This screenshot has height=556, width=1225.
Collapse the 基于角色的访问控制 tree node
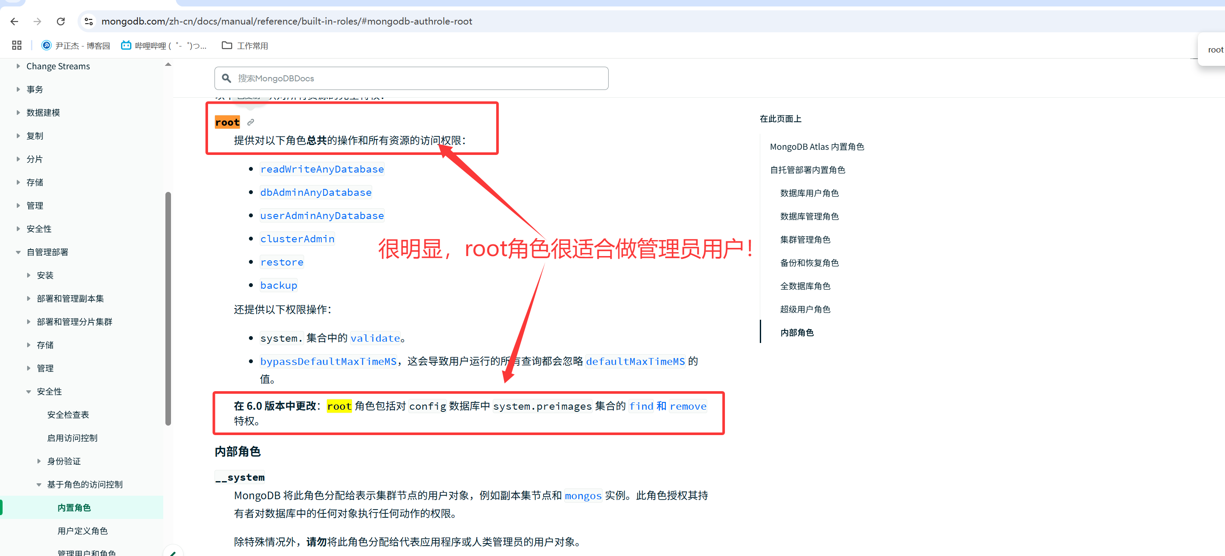click(x=39, y=485)
